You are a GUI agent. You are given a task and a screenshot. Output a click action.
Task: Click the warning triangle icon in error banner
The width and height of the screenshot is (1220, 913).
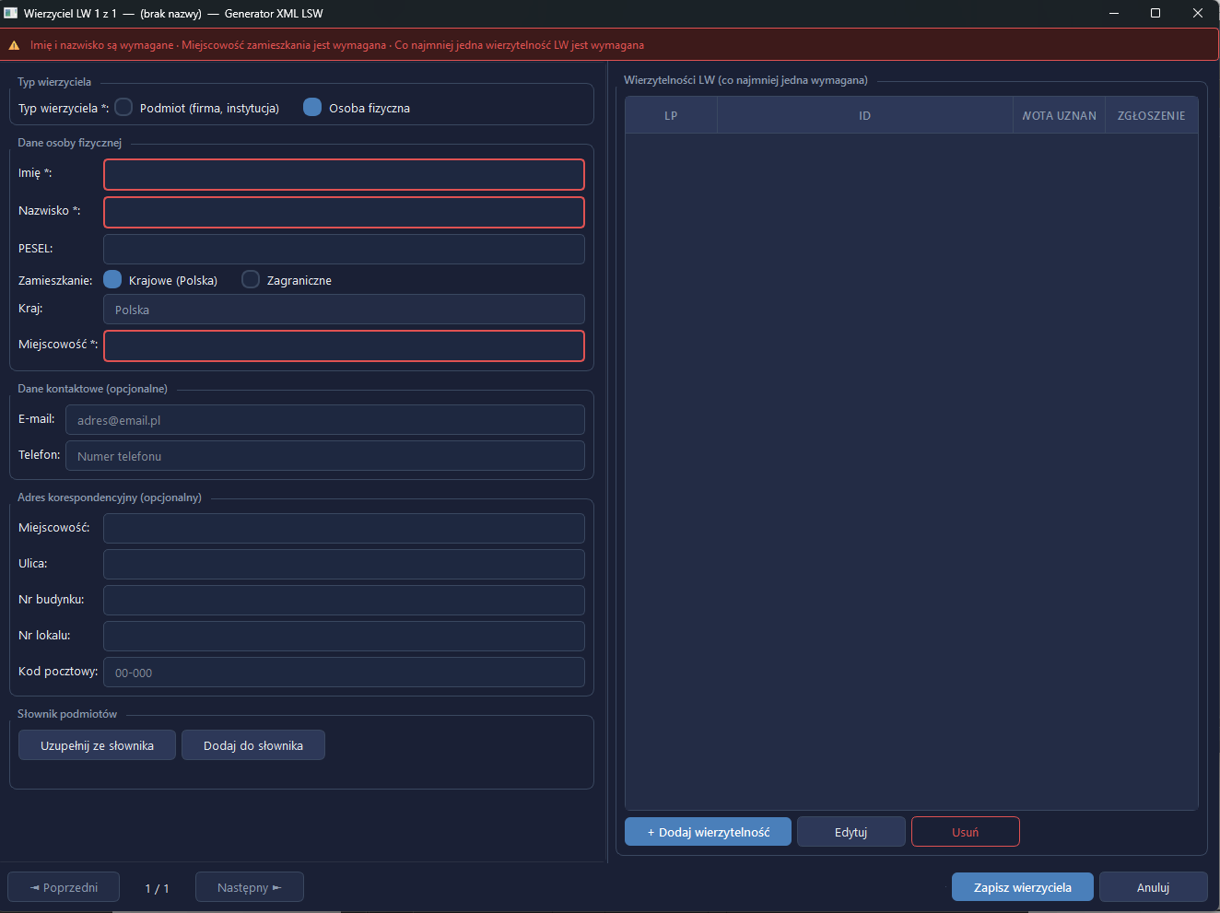click(x=14, y=45)
